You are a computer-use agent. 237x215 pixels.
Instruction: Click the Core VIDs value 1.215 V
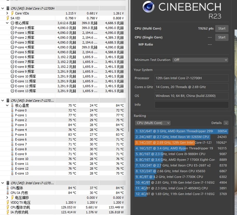tap(71, 13)
